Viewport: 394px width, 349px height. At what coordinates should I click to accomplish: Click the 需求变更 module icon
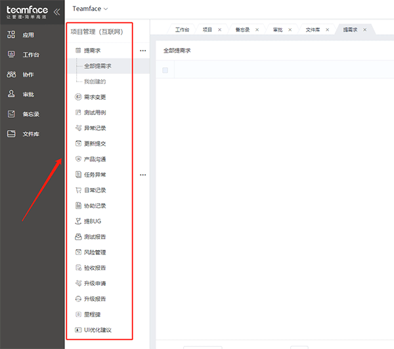coord(78,97)
